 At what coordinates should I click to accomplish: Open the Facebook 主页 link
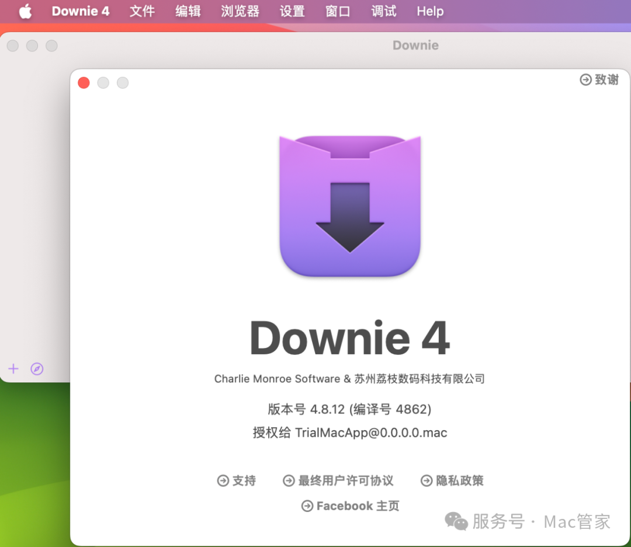pyautogui.click(x=350, y=506)
